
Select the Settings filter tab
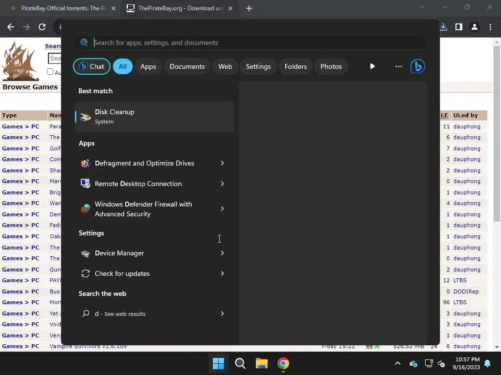pos(258,66)
